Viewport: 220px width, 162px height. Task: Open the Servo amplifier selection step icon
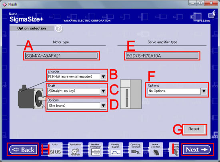point(174,150)
